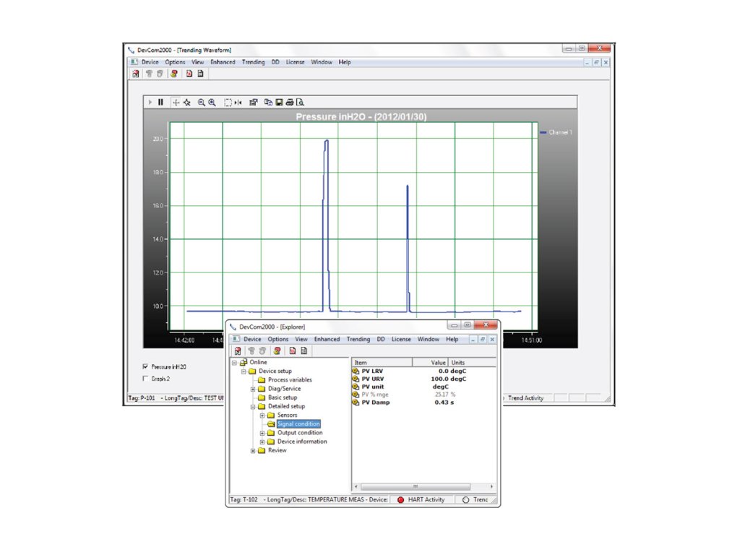Pause the trending waveform

(160, 103)
